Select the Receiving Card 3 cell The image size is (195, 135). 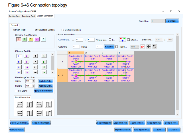click(x=109, y=62)
